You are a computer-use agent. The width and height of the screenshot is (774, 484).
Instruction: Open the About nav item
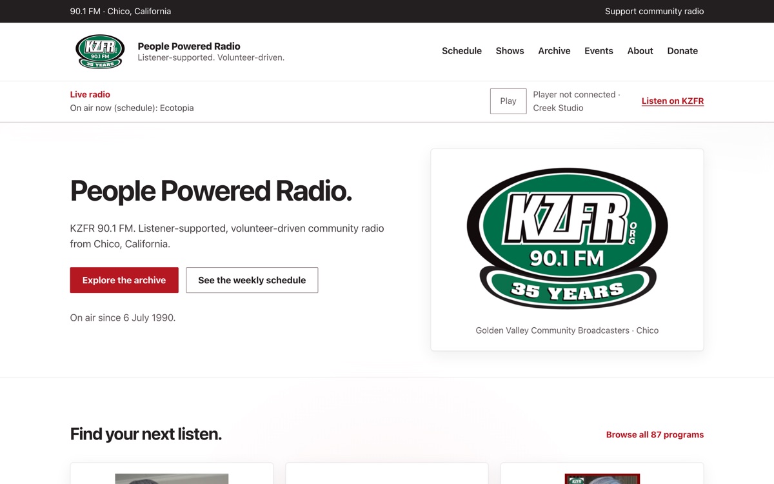click(640, 51)
